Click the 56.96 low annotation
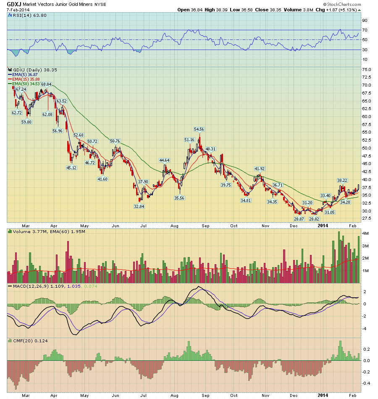Viewport: 378px width, 399px height. 58,131
